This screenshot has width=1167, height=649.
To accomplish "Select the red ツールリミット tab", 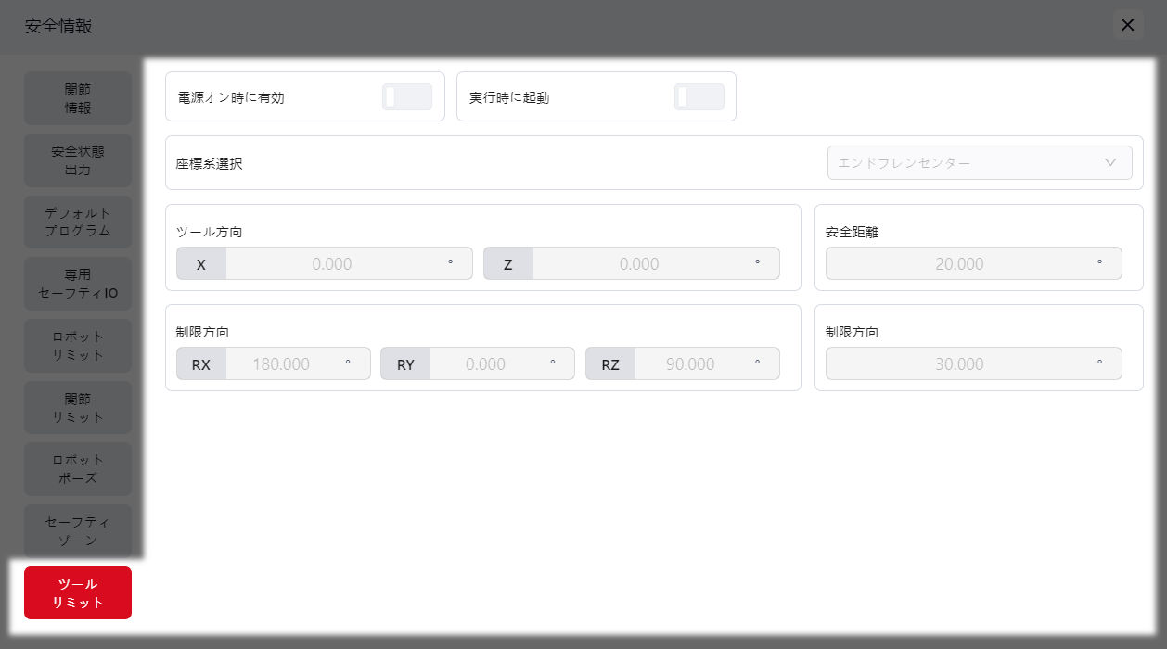I will pyautogui.click(x=78, y=593).
